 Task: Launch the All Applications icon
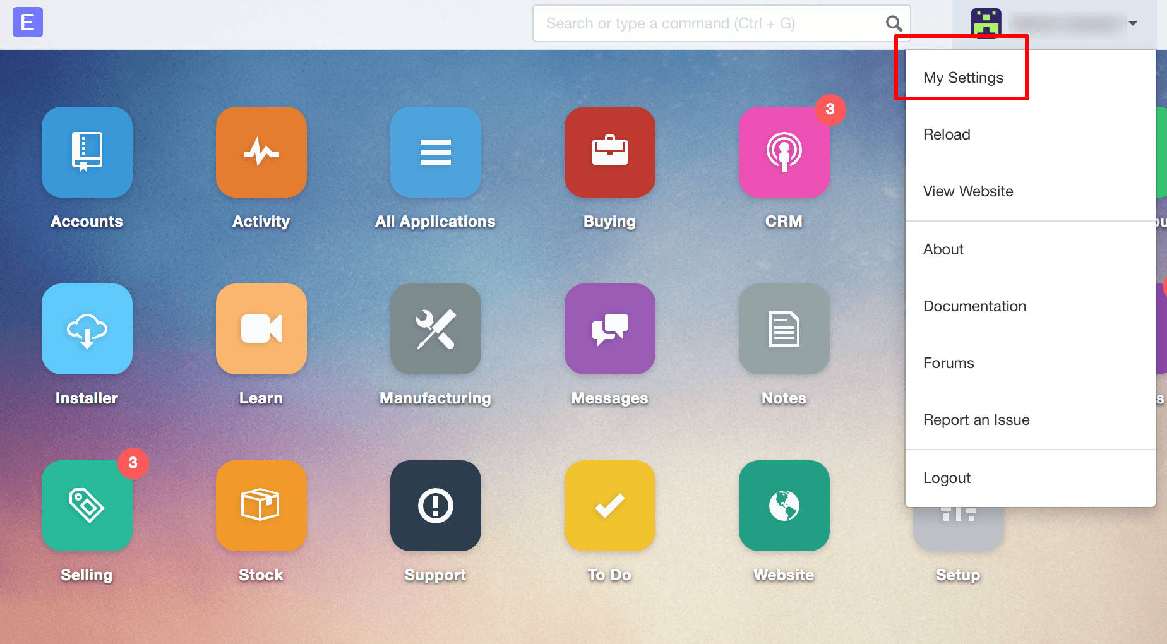pyautogui.click(x=436, y=152)
